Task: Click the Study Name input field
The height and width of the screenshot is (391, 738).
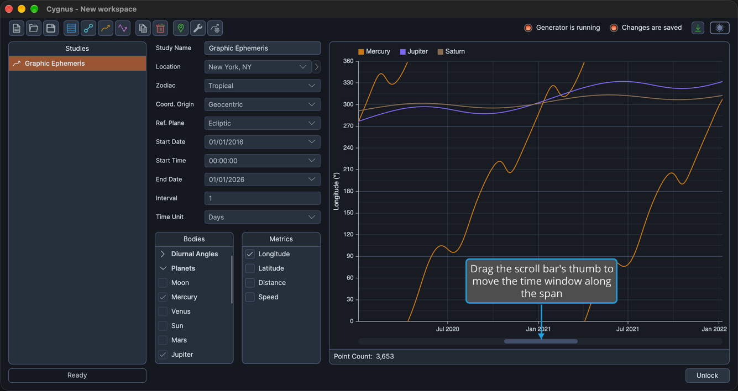Action: tap(263, 48)
